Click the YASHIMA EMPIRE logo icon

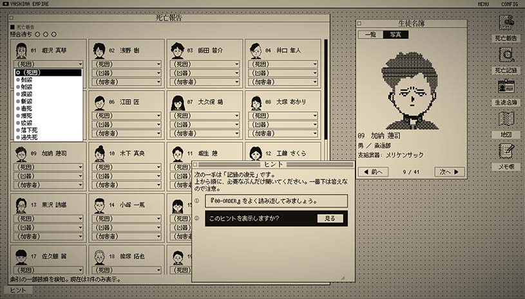tap(5, 4)
